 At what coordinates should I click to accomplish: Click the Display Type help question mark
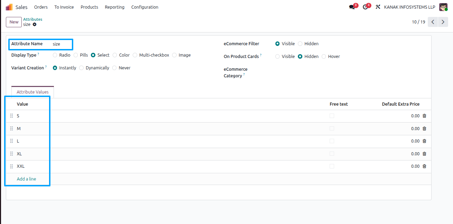click(38, 54)
